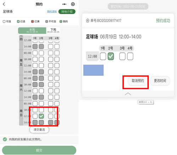This screenshot has height=155, width=177.
Task: Click the green selected checkmark on Sunday 12:00
Action: pos(41,116)
